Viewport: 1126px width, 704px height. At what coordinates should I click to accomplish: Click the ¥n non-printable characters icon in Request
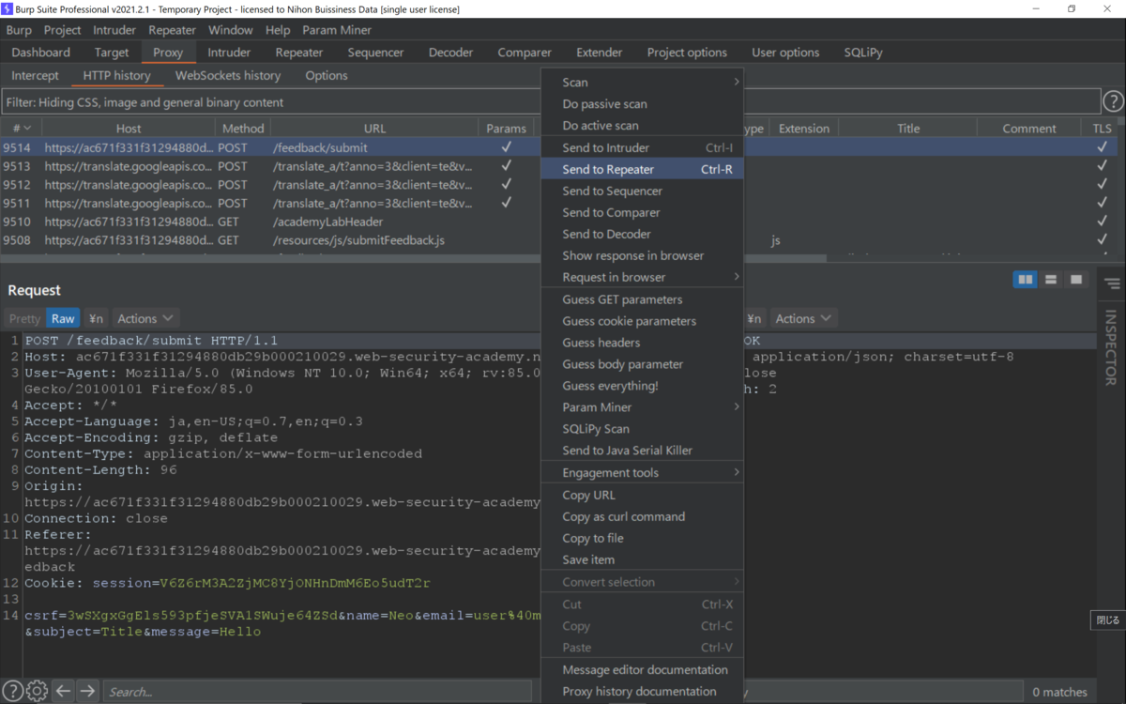pos(96,318)
